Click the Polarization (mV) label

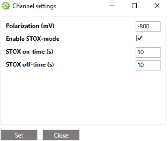pyautogui.click(x=30, y=26)
